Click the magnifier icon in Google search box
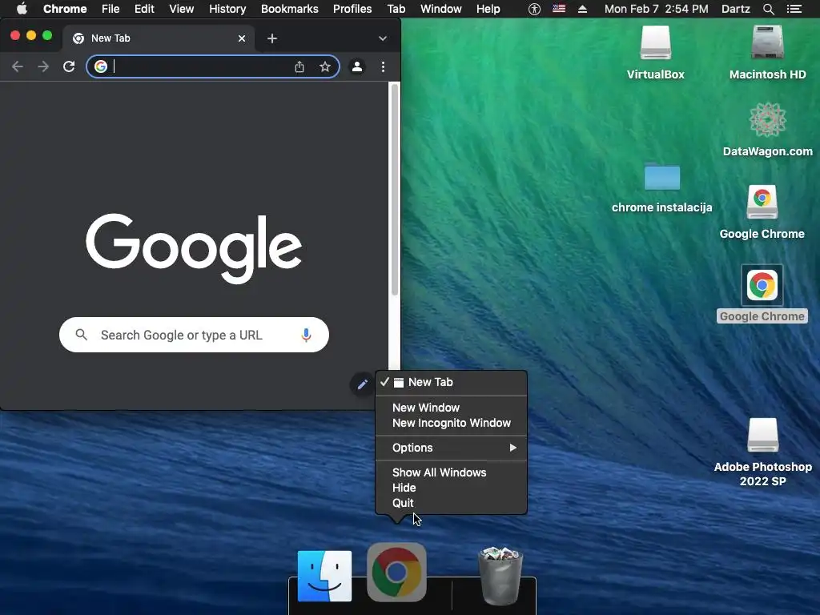The height and width of the screenshot is (615, 820). [x=81, y=334]
